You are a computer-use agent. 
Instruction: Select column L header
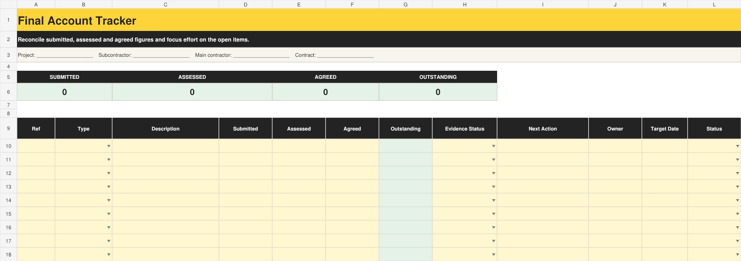(x=714, y=4)
